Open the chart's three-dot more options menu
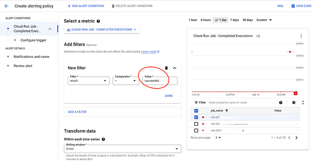 click(301, 36)
